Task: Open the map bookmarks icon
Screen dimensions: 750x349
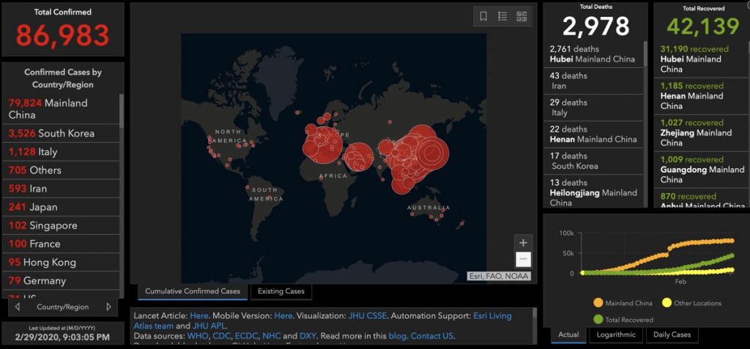Action: point(483,16)
